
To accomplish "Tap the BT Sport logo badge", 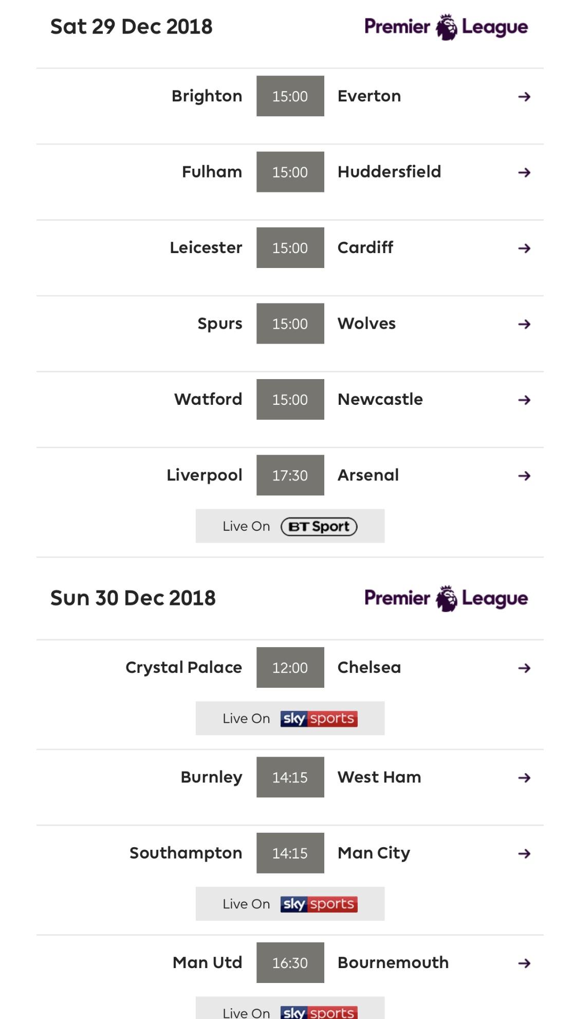I will point(319,527).
